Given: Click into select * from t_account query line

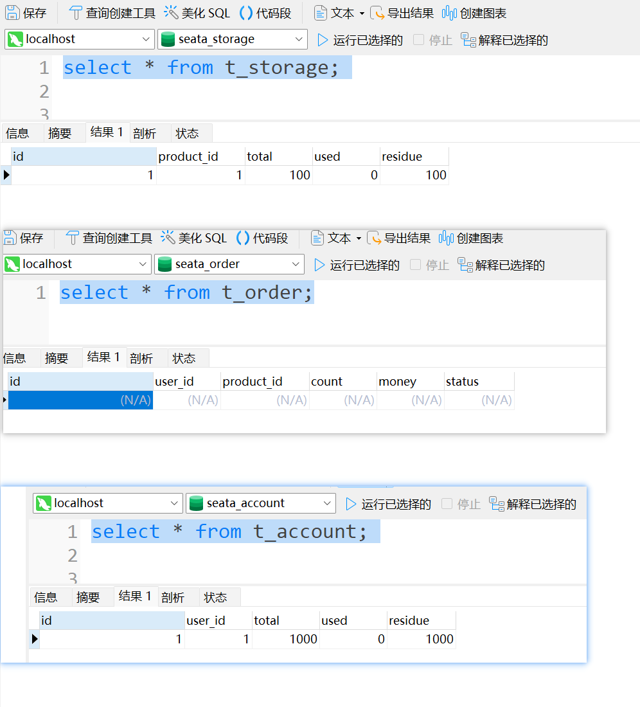Looking at the screenshot, I should click(229, 532).
